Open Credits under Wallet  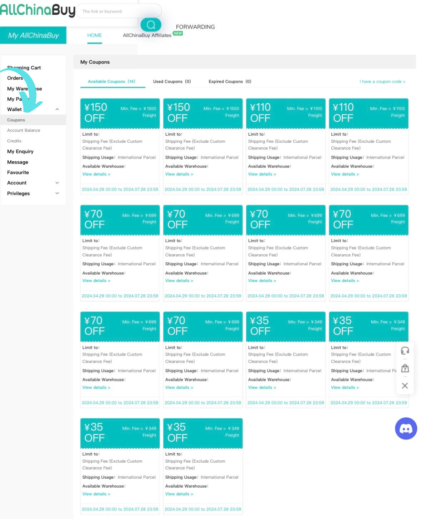click(x=14, y=141)
